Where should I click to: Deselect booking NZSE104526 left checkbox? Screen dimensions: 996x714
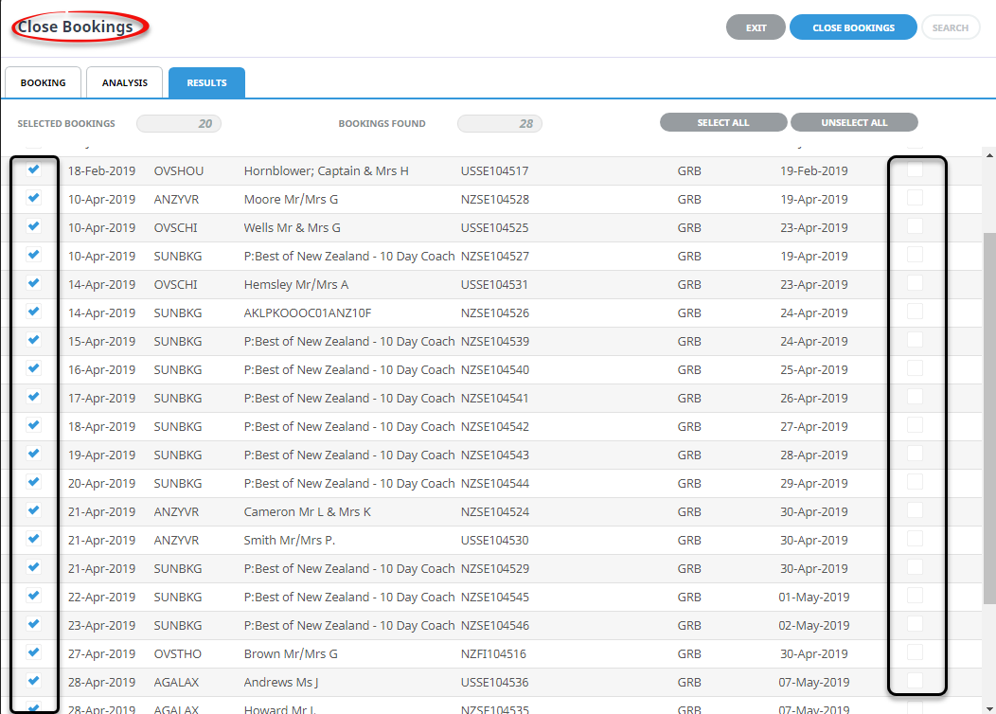34,312
